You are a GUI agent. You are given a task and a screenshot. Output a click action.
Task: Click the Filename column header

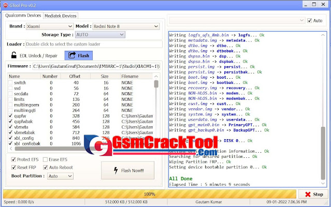click(x=136, y=76)
